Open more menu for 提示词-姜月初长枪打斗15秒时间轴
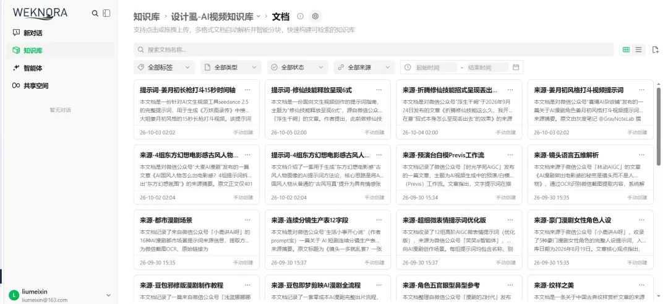The height and width of the screenshot is (304, 668). coord(247,90)
